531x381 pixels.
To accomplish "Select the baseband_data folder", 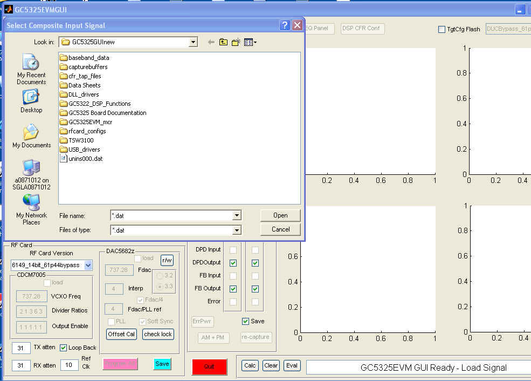I will click(85, 58).
